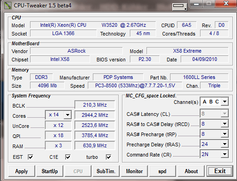
Task: Click the Vendor ASRock value
Action: coord(76,51)
